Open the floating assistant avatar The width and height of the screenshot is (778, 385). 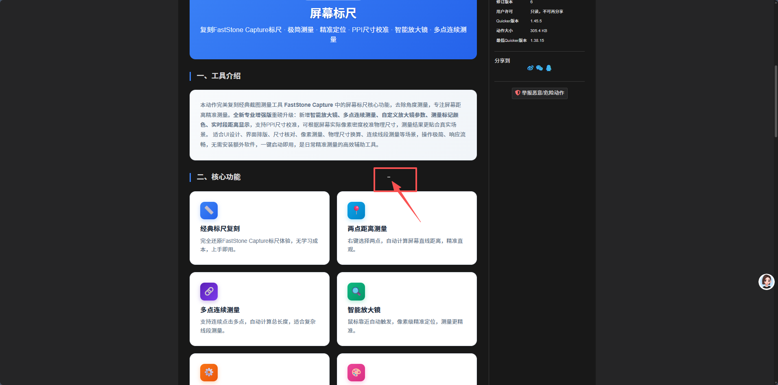click(x=766, y=282)
